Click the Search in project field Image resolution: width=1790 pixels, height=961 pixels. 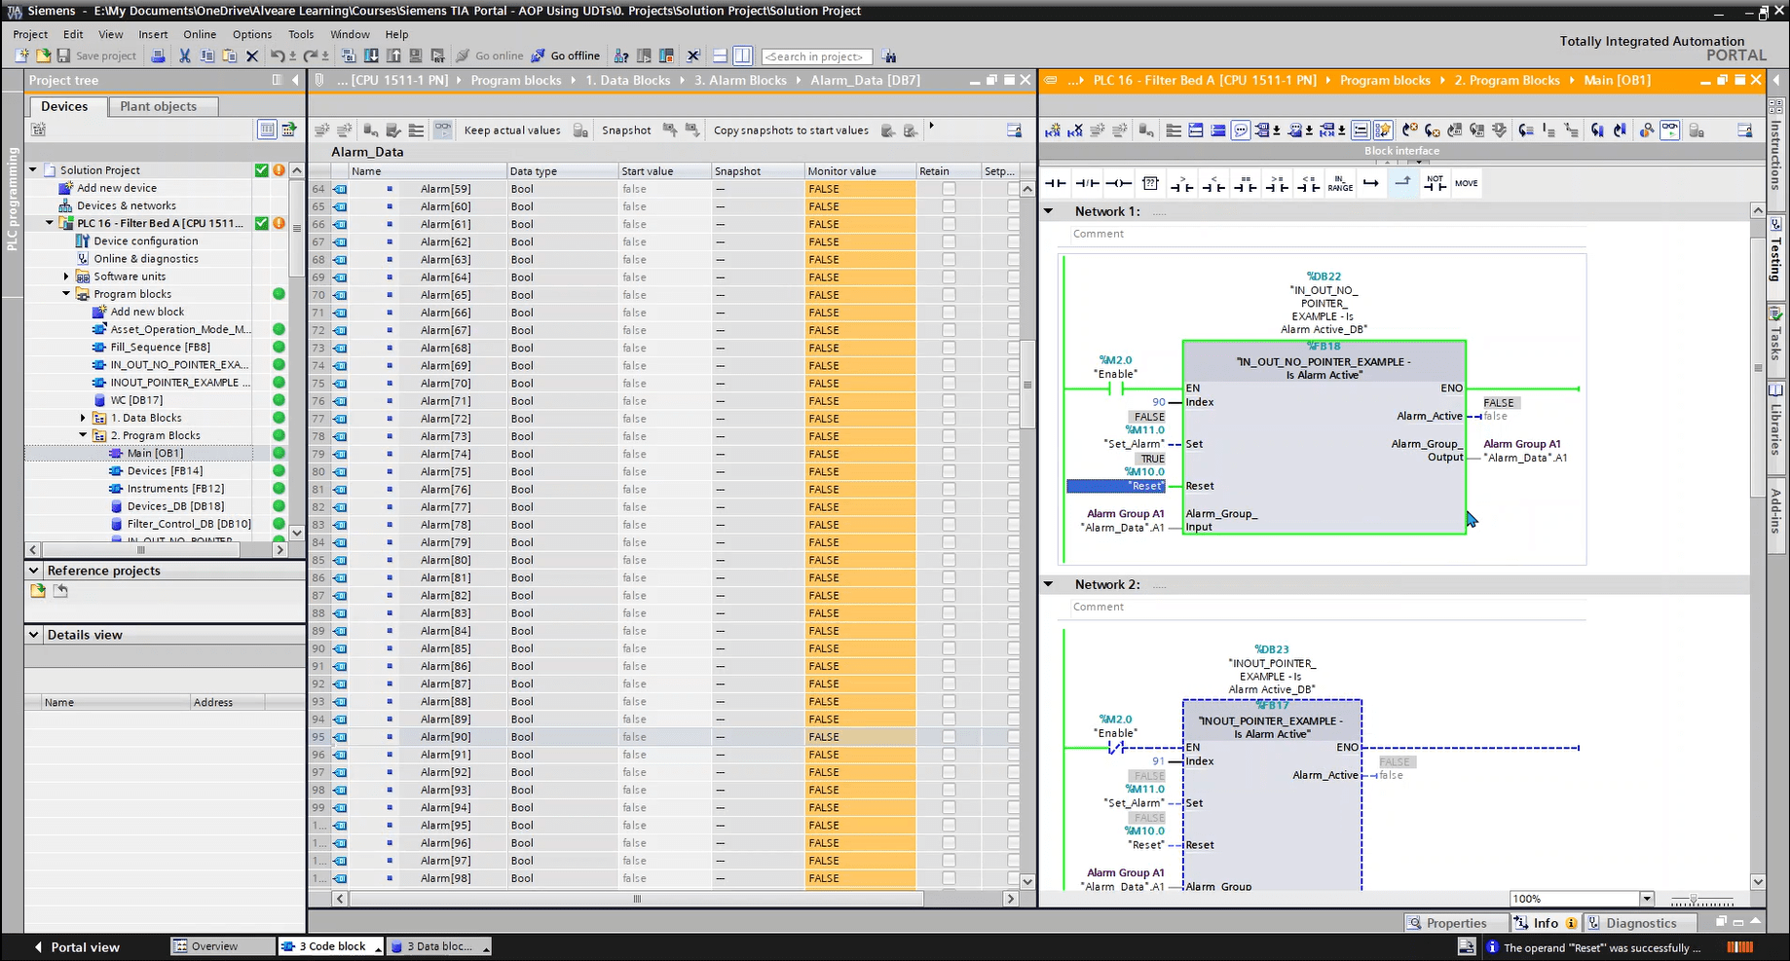pyautogui.click(x=814, y=56)
